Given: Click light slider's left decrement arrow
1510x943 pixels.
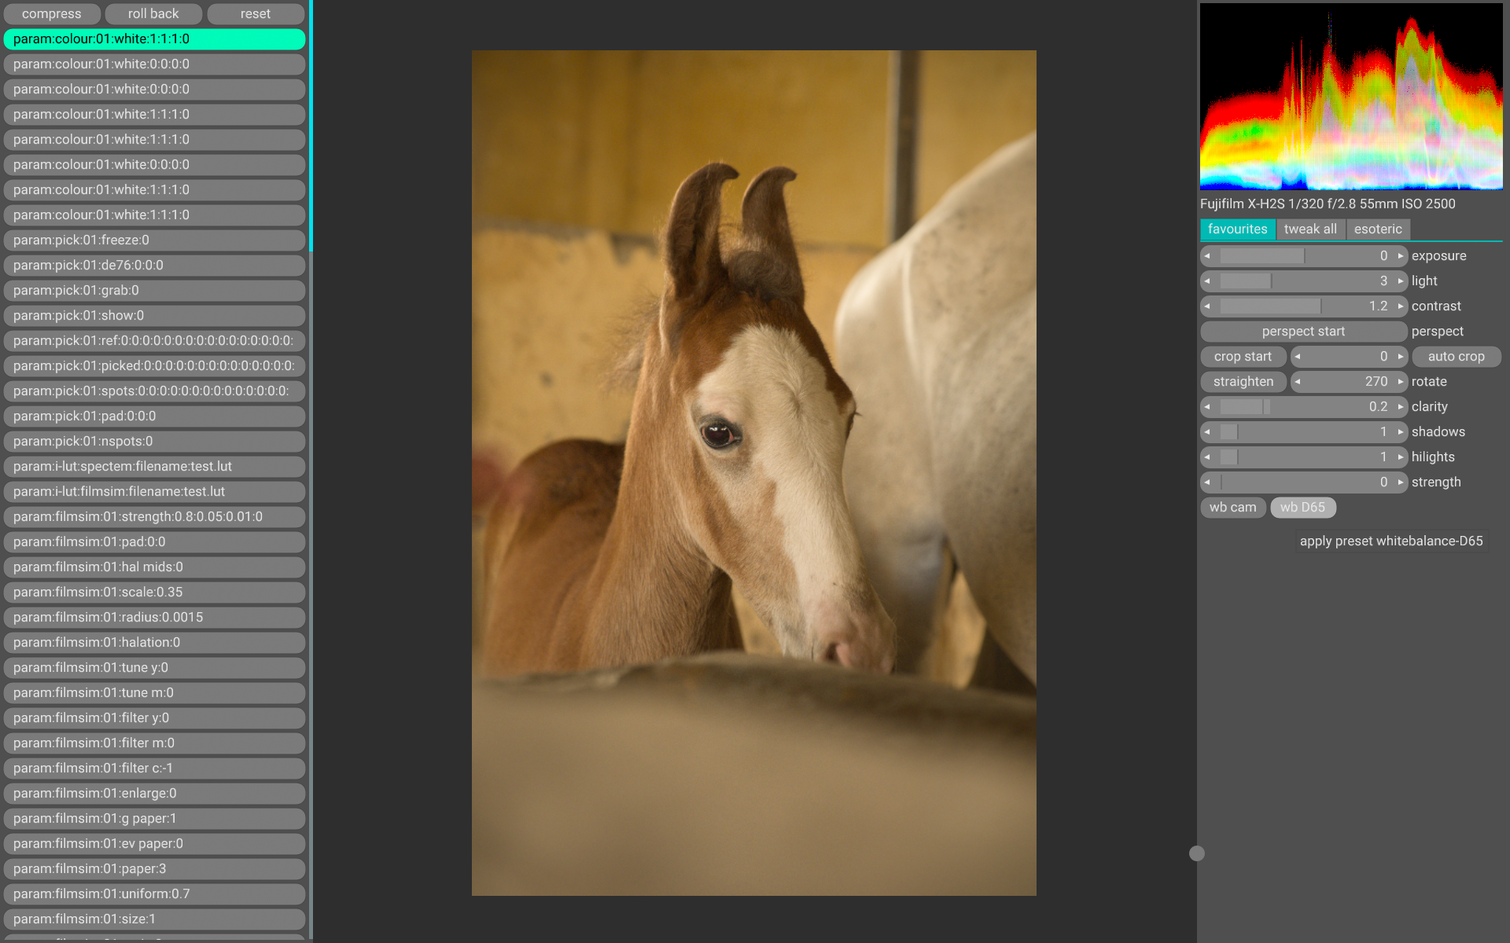Looking at the screenshot, I should point(1207,281).
